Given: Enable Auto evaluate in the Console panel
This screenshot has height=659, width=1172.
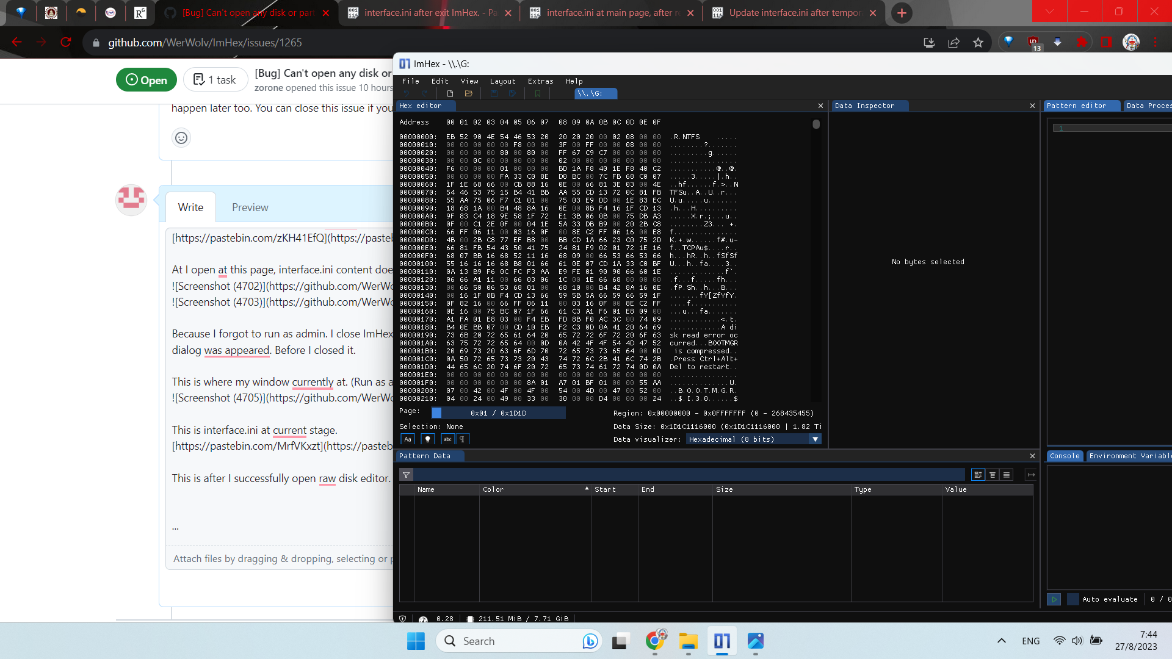Looking at the screenshot, I should point(1072,599).
